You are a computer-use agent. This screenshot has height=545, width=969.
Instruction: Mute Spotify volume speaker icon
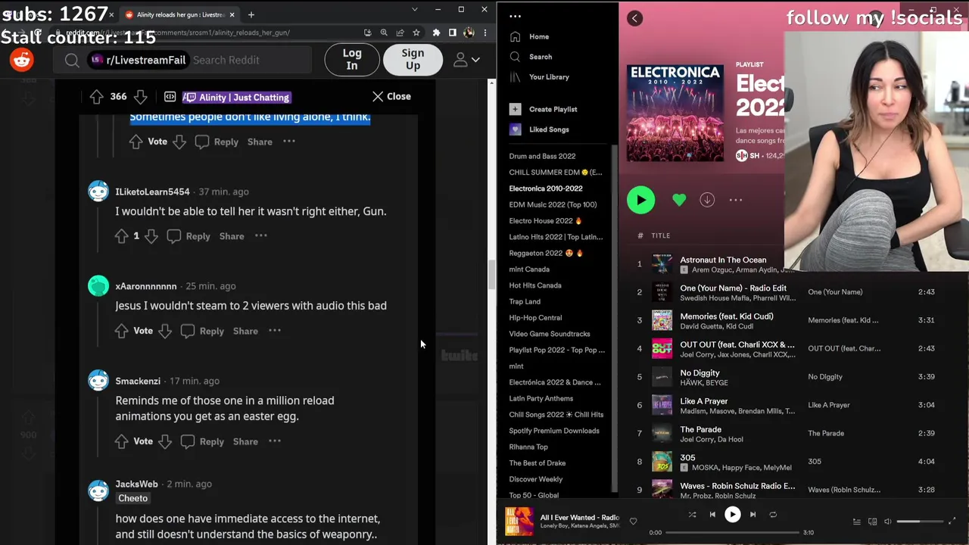pos(888,522)
